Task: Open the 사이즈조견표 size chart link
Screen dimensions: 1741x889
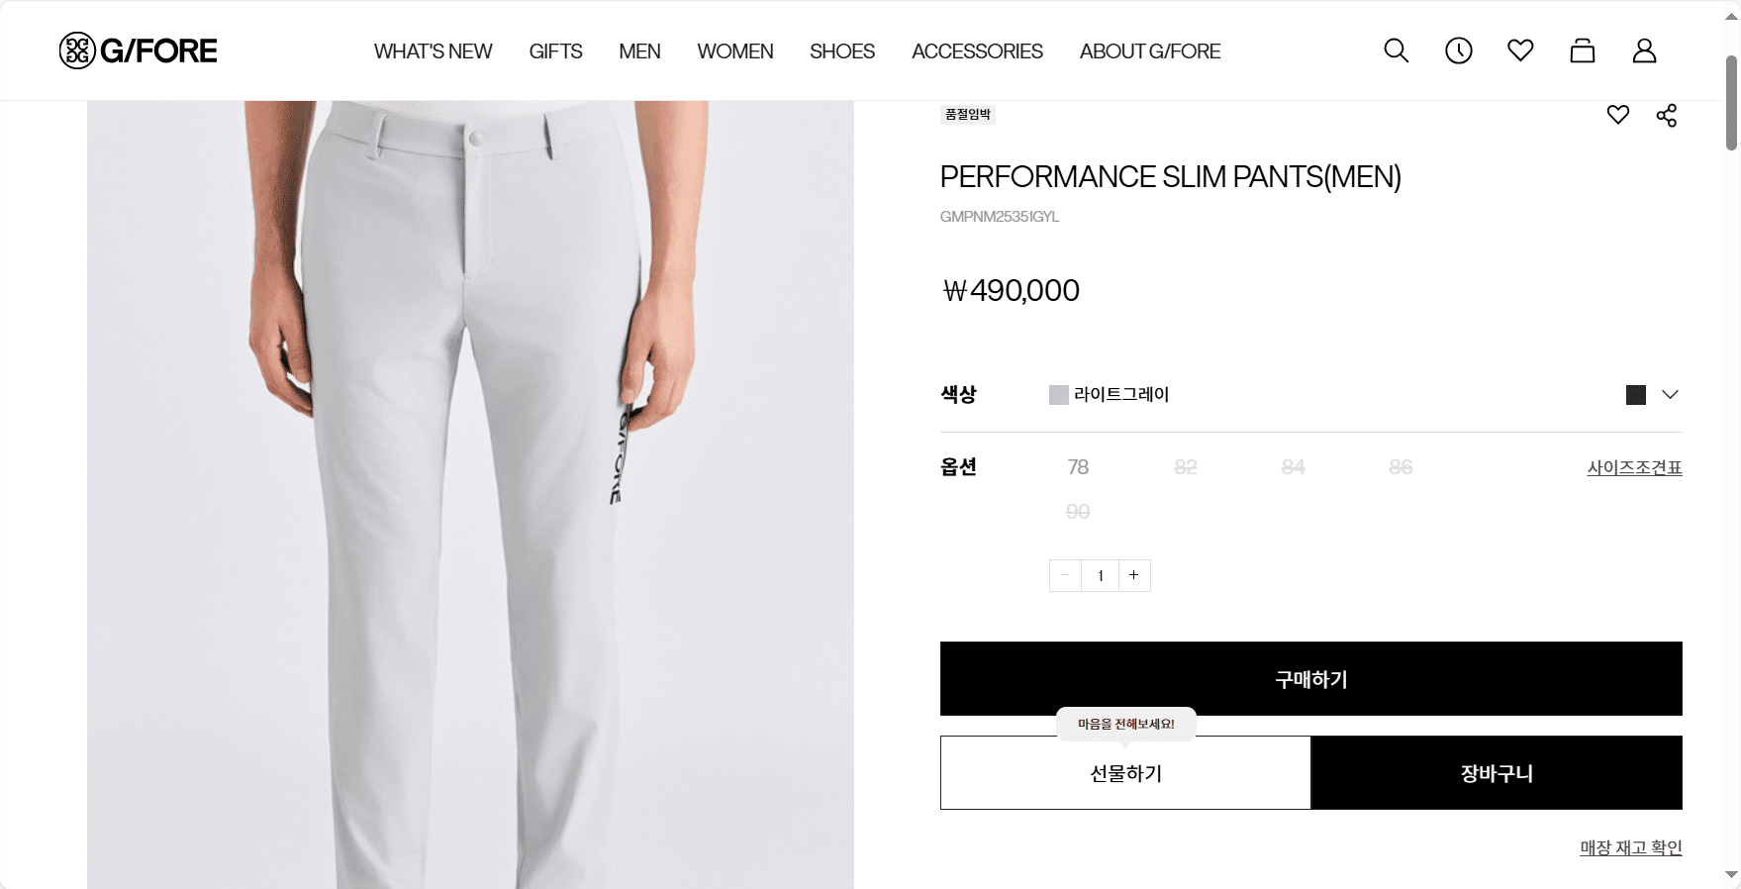Action: click(x=1634, y=467)
